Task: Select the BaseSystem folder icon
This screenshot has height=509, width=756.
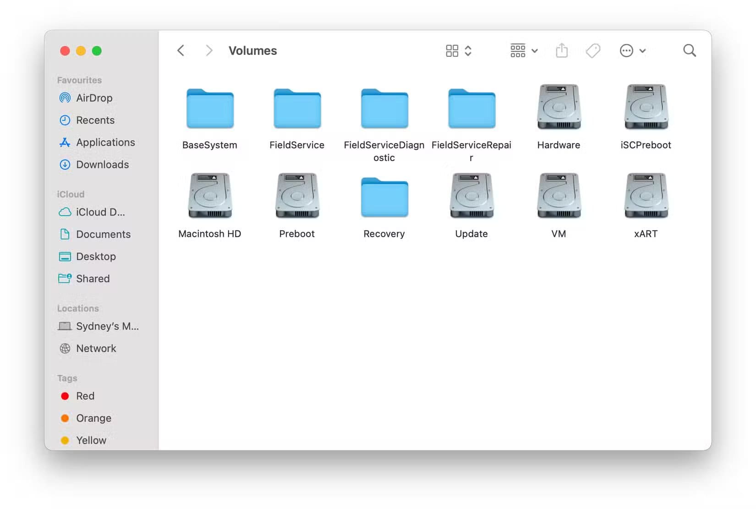Action: tap(210, 109)
